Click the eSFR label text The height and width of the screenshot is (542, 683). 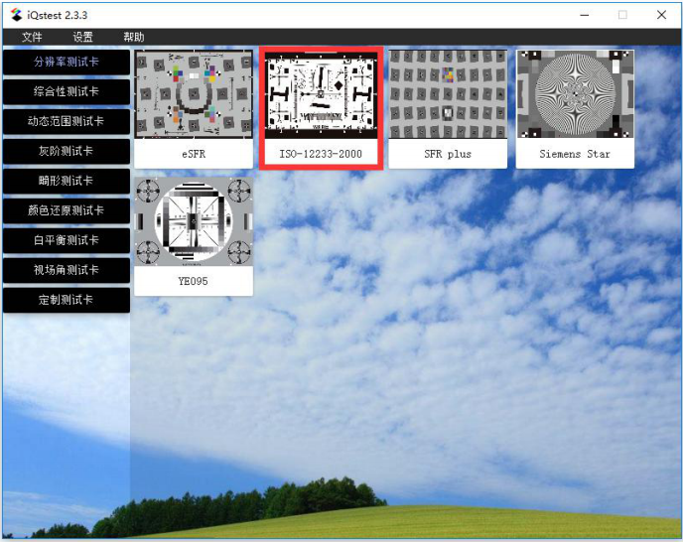click(194, 154)
